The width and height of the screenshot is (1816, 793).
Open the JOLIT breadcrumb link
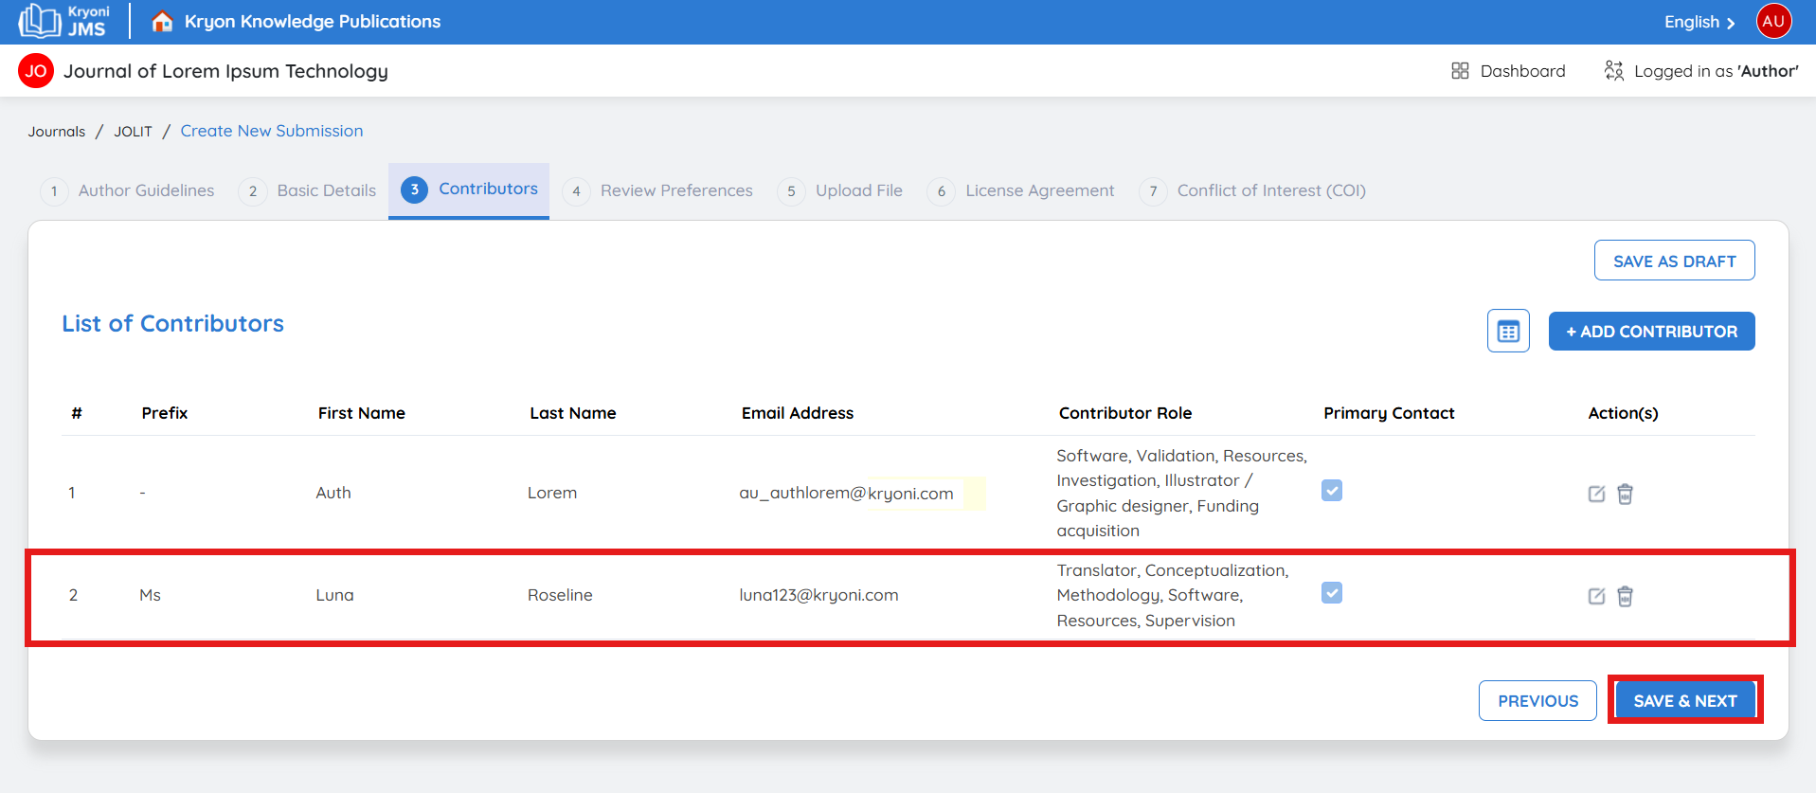click(x=133, y=132)
